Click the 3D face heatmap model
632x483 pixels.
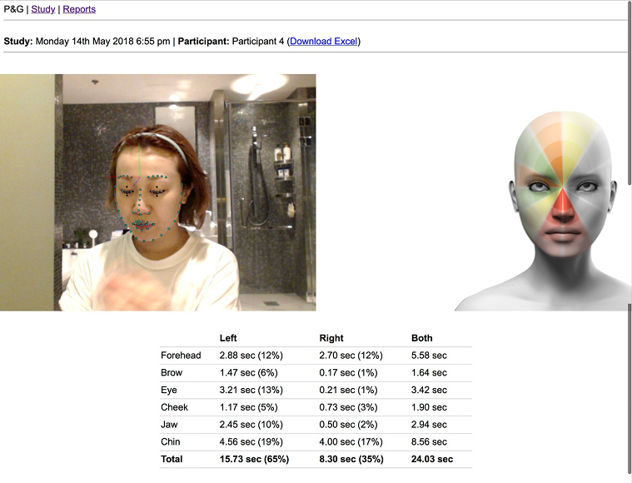(563, 208)
